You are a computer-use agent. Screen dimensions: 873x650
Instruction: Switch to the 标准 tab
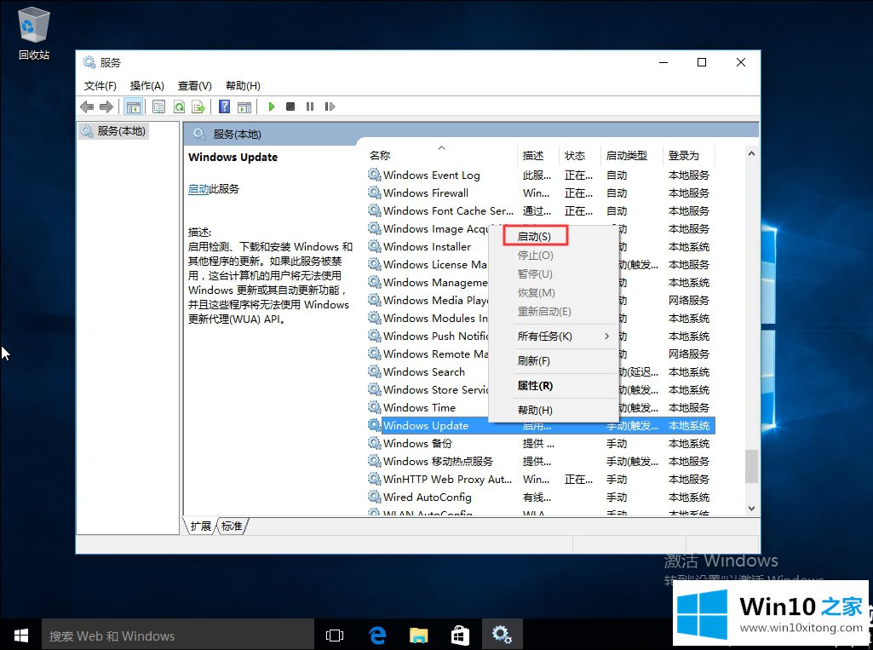coord(232,526)
